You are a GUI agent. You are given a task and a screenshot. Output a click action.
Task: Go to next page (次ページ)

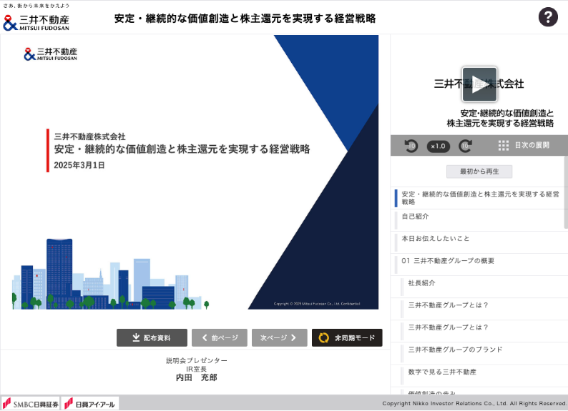[279, 337]
